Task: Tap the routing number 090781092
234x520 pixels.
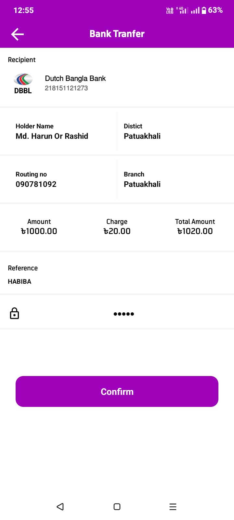Action: click(x=36, y=184)
